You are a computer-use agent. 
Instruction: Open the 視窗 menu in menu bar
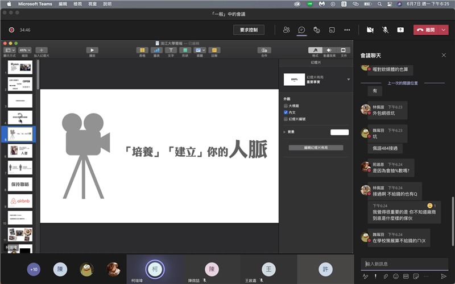pyautogui.click(x=92, y=4)
